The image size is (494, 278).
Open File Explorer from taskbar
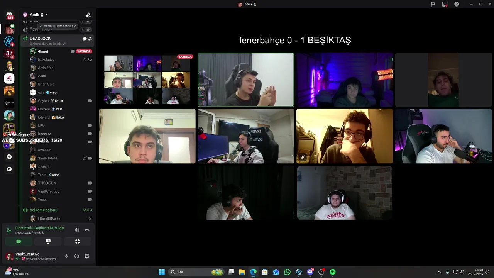(242, 272)
